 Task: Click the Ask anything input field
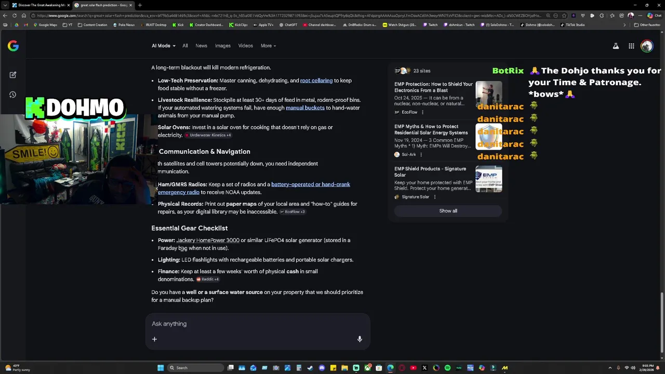pyautogui.click(x=258, y=324)
